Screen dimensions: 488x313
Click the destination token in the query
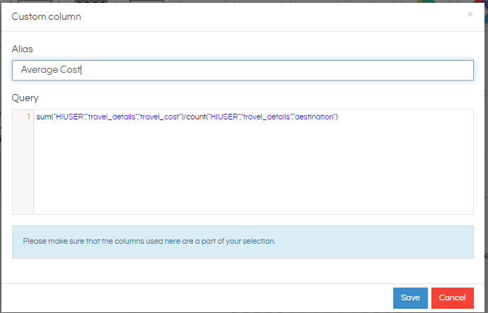point(314,117)
